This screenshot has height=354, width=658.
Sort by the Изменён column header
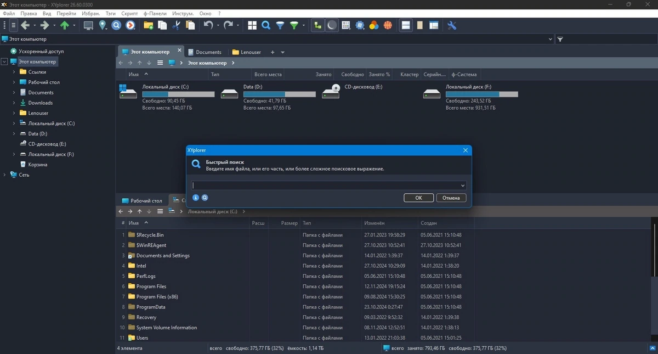[390, 223]
